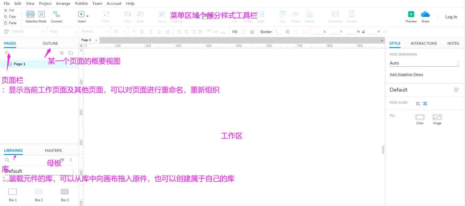
Task: Select the Box 2 widget
Action: [39, 195]
